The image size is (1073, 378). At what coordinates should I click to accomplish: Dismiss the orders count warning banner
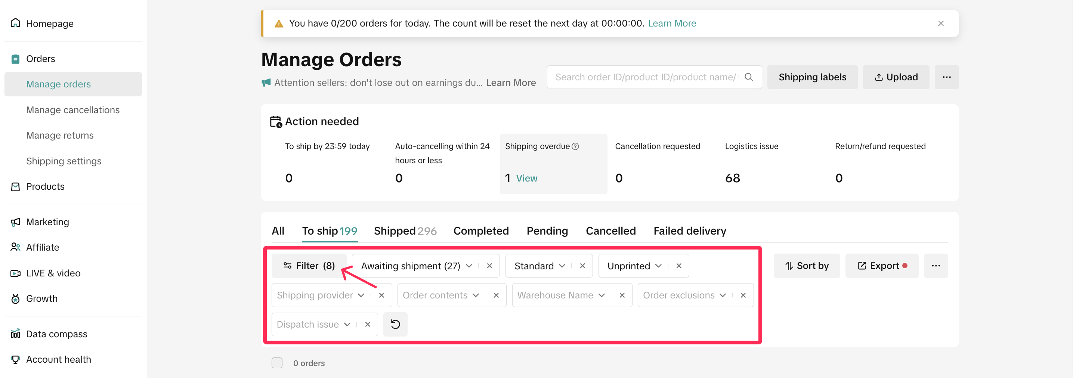[x=940, y=23]
